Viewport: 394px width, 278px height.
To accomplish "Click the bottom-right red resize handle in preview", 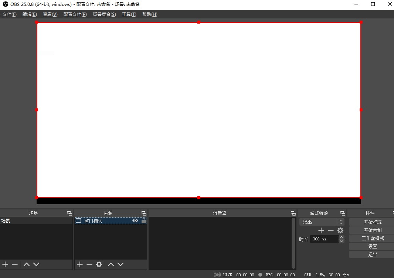I will pyautogui.click(x=361, y=198).
